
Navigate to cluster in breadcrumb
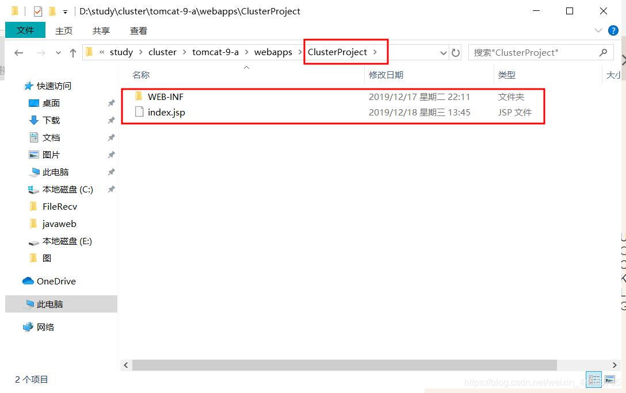[162, 52]
